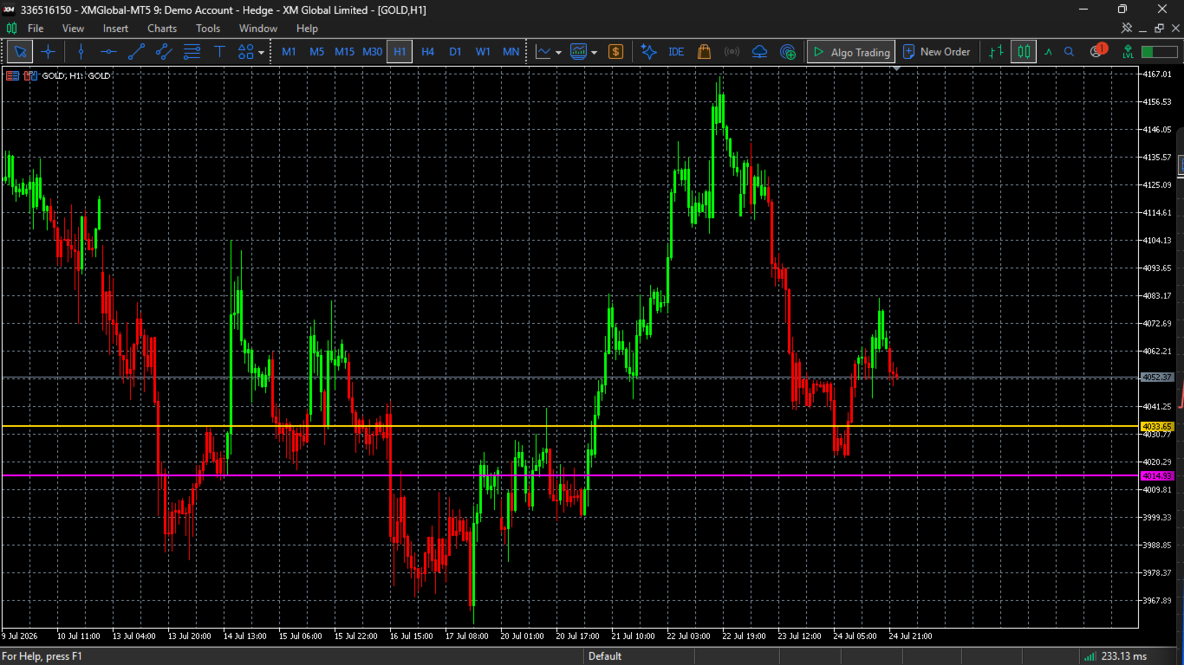Expand the chart type dropdown arrow
The height and width of the screenshot is (665, 1184).
pyautogui.click(x=558, y=52)
